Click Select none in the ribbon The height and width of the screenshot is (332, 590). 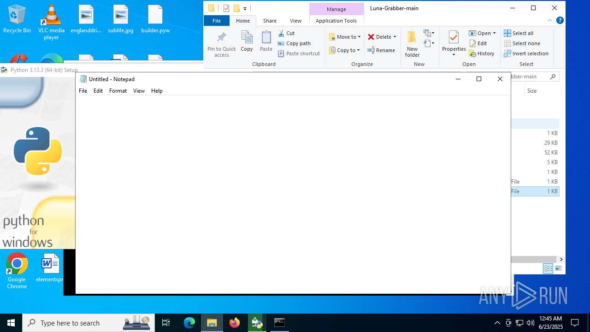point(522,43)
